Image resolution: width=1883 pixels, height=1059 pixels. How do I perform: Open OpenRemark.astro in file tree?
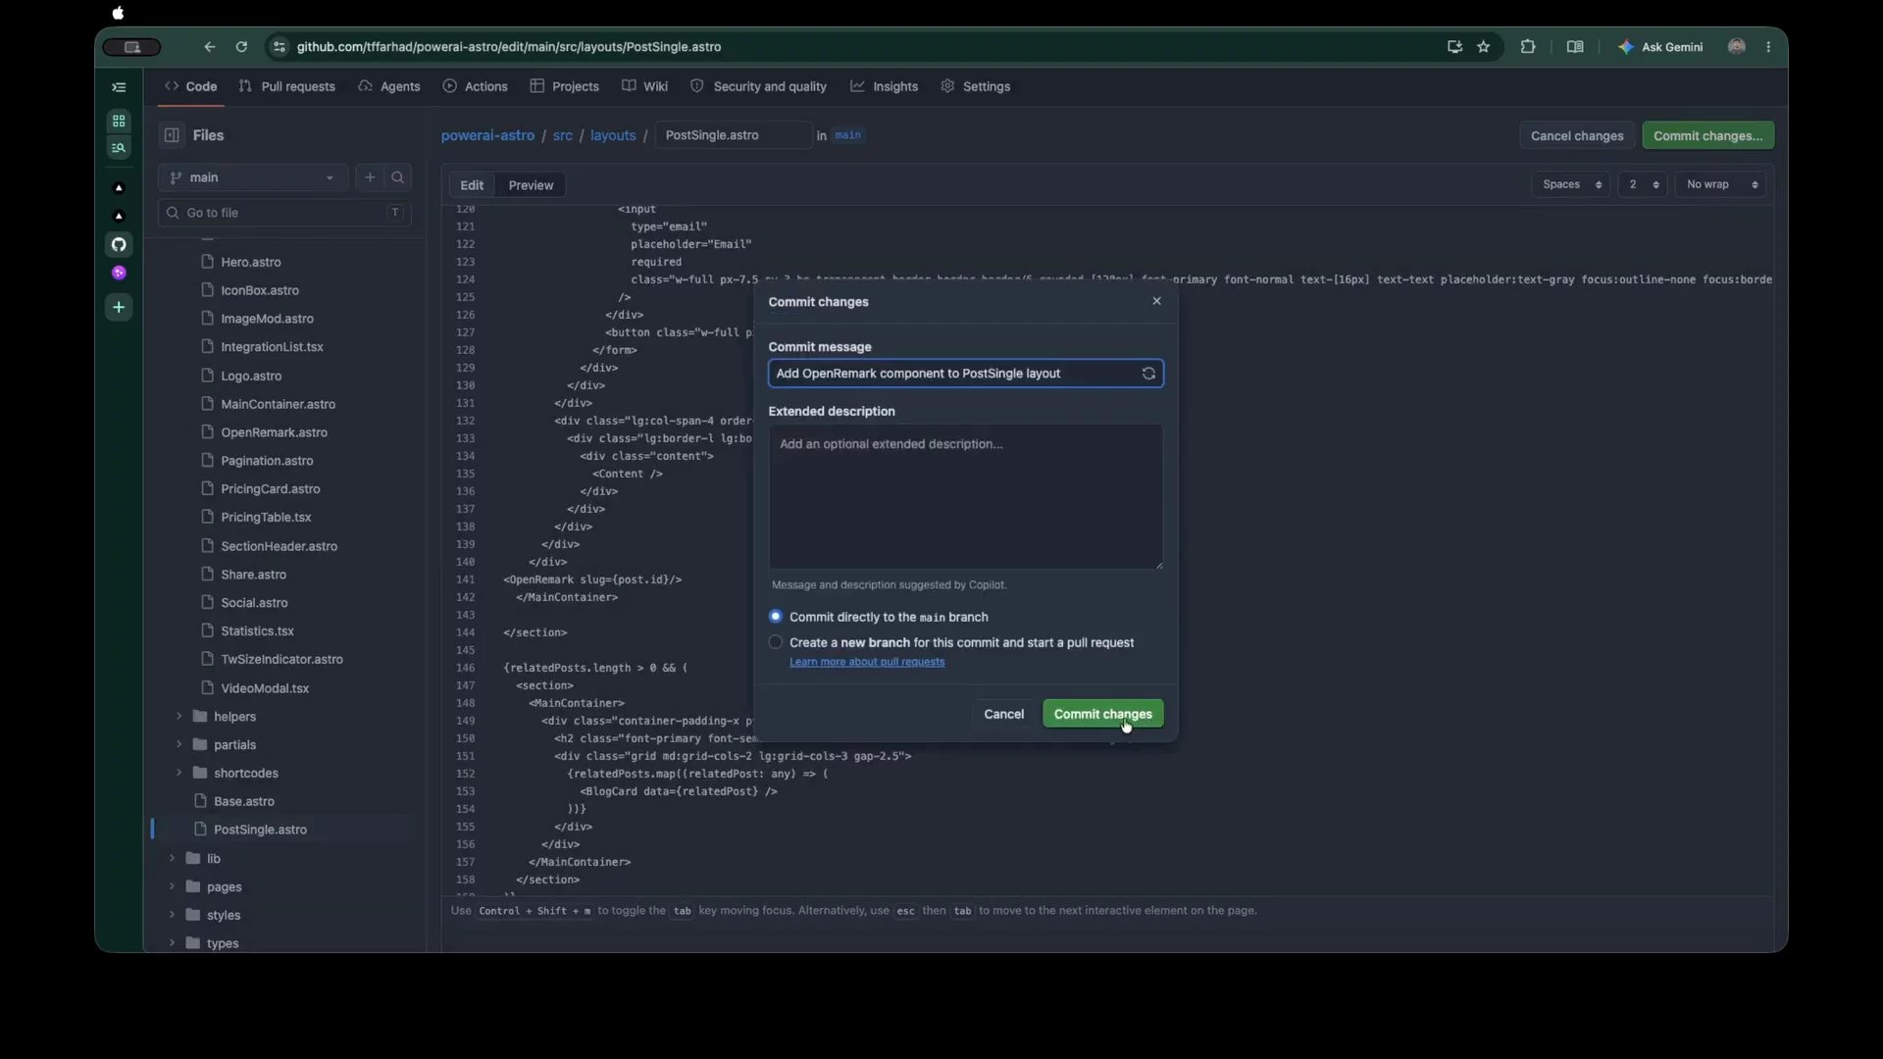click(274, 432)
